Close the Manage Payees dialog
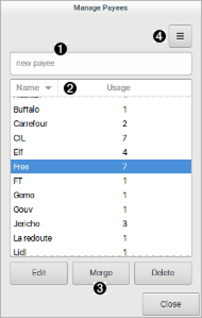This screenshot has height=318, width=202. tap(171, 304)
